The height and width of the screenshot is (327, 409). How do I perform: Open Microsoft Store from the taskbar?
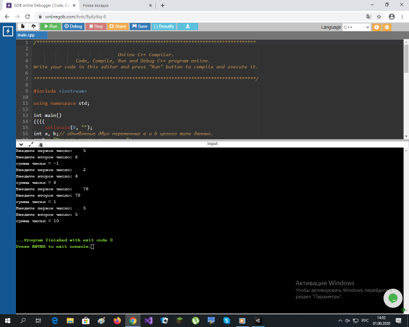pyautogui.click(x=86, y=321)
